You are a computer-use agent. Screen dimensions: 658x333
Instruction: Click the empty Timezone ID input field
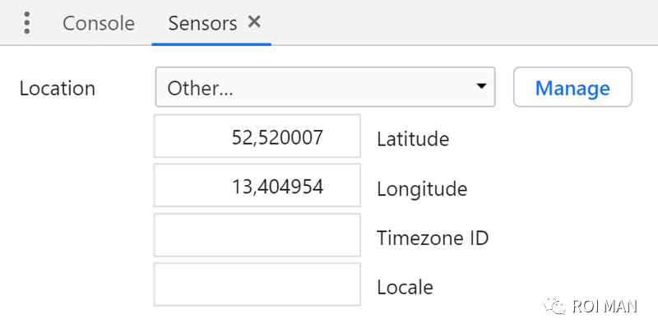pyautogui.click(x=257, y=236)
